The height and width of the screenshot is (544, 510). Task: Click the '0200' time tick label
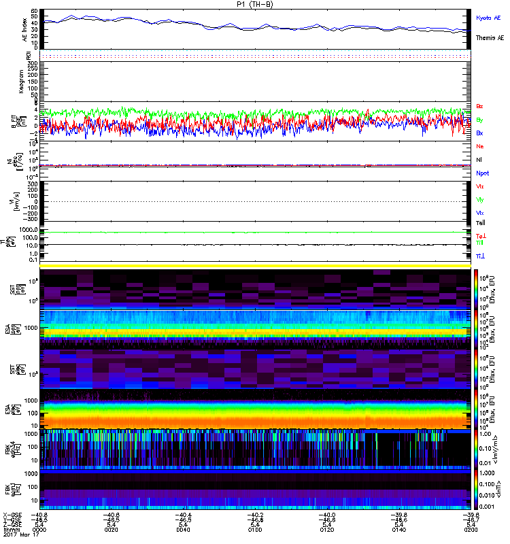pyautogui.click(x=471, y=530)
